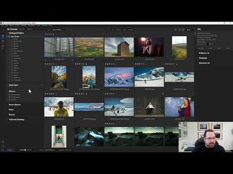Viewport: 233px width, 174px height.
Task: Select the old barn photo thumbnail
Action: [119, 47]
